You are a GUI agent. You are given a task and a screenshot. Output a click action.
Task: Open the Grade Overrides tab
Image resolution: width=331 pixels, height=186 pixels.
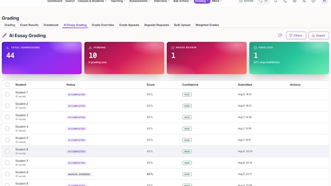click(103, 25)
